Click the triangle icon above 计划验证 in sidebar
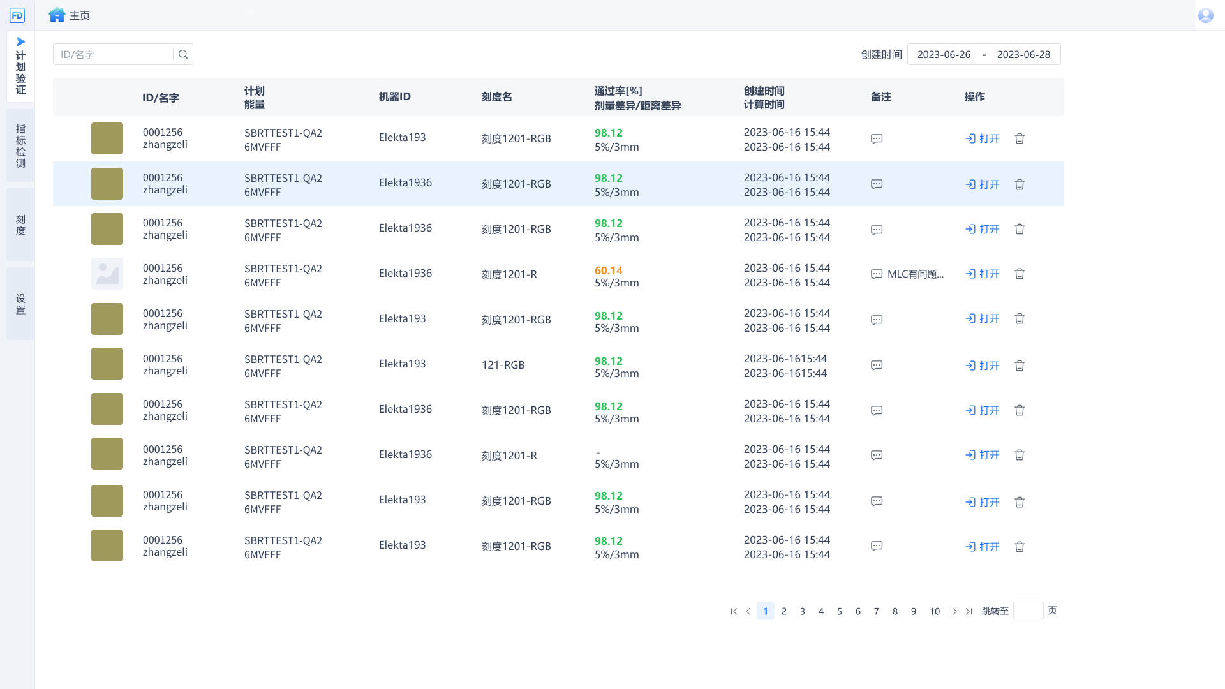This screenshot has height=689, width=1225. pyautogui.click(x=20, y=41)
